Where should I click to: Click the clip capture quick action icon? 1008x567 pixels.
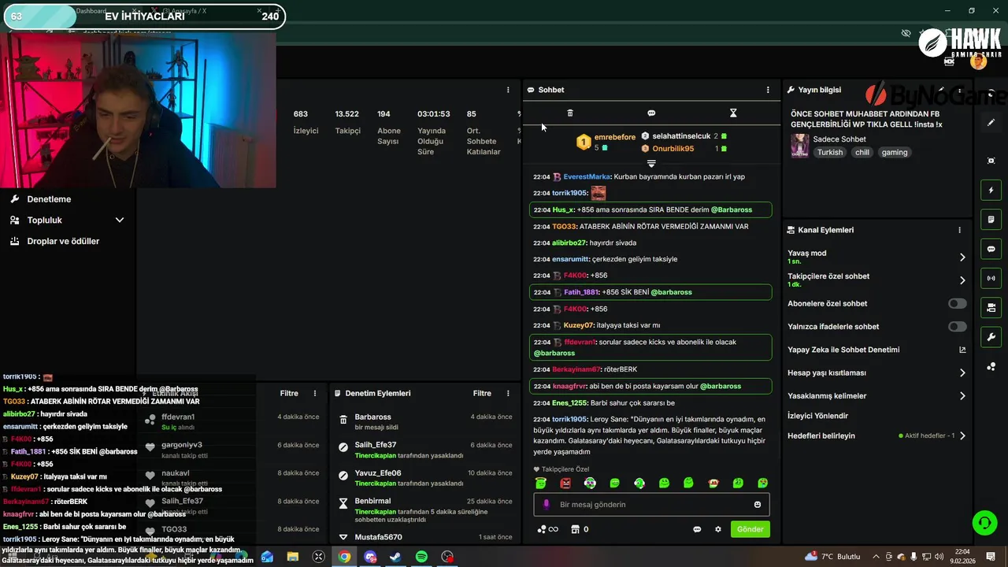click(991, 161)
